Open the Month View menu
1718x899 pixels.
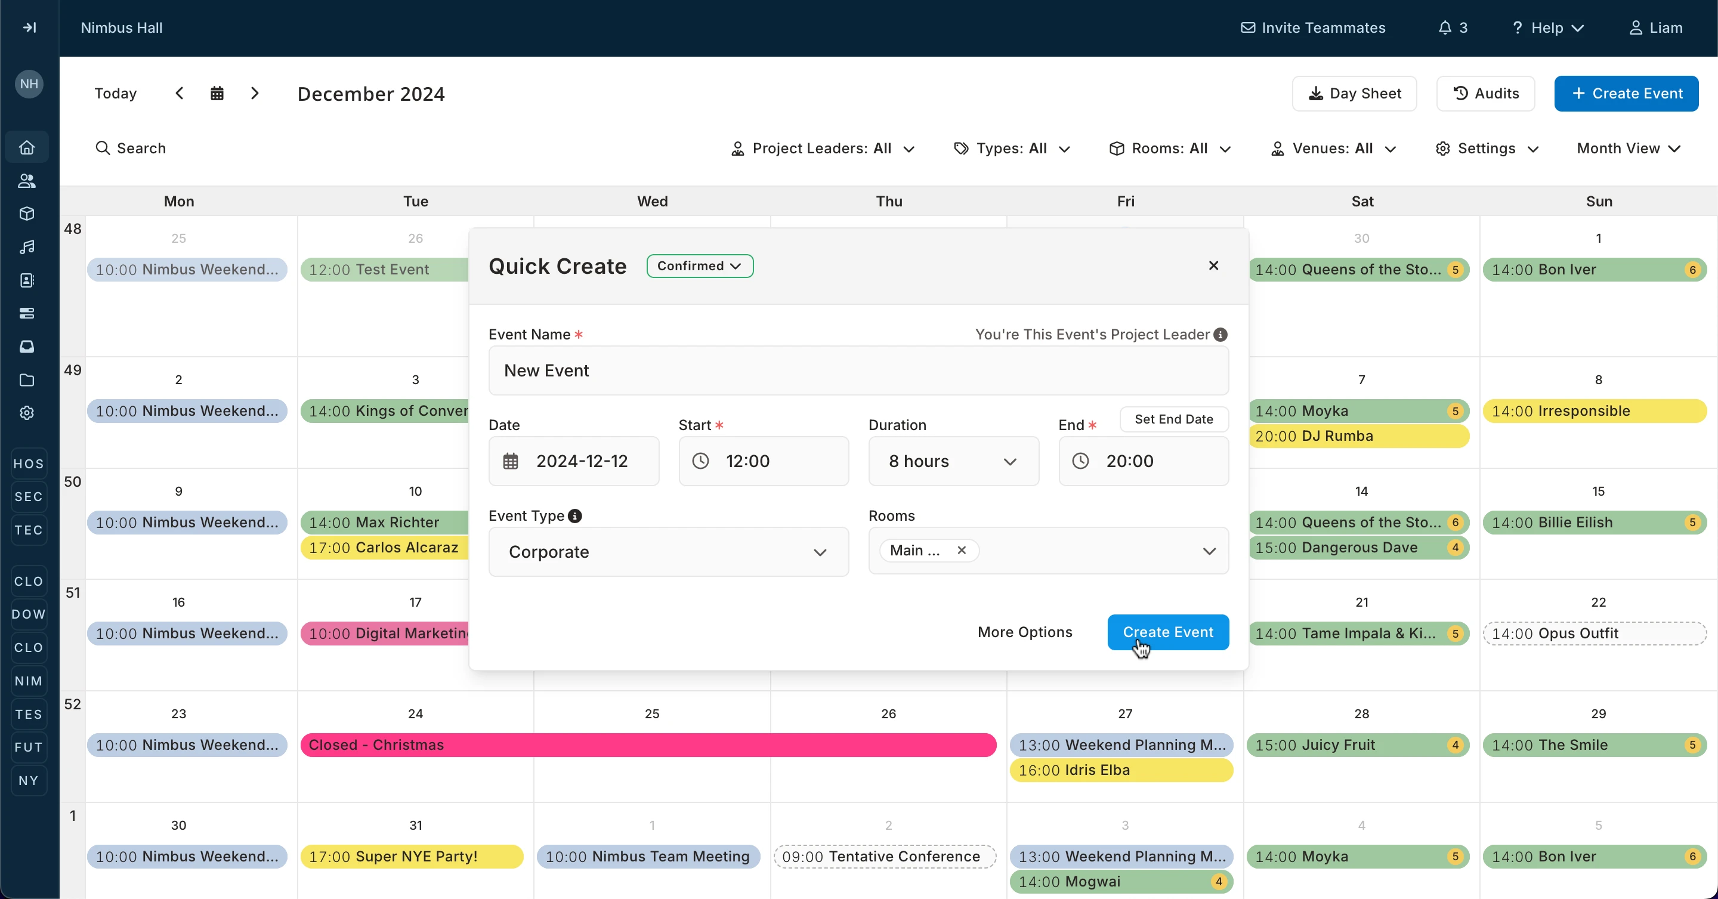pos(1628,149)
